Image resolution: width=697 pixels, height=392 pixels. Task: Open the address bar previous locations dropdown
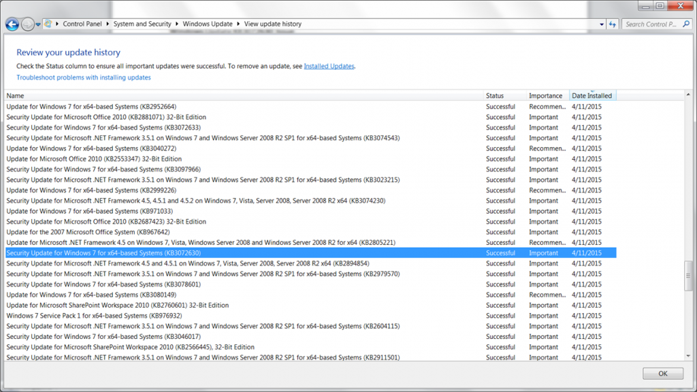(x=602, y=24)
